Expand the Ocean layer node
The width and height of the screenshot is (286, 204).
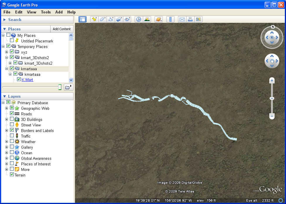click(6, 152)
